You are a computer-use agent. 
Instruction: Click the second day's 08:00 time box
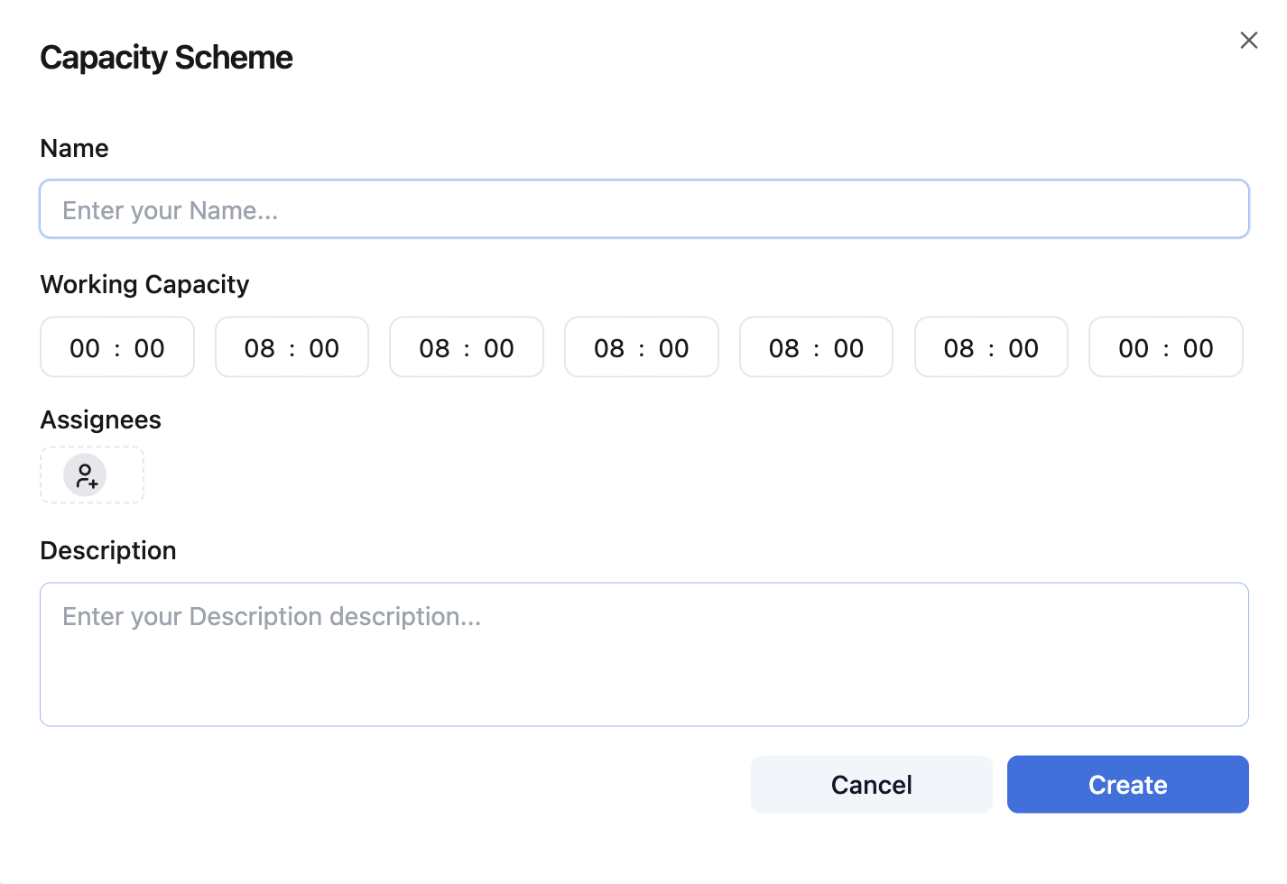point(292,347)
